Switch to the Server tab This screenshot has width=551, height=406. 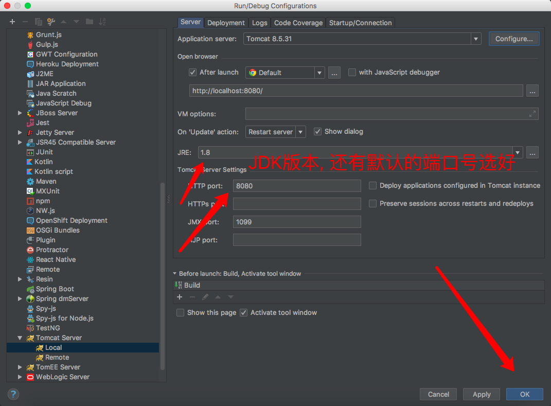pos(190,22)
